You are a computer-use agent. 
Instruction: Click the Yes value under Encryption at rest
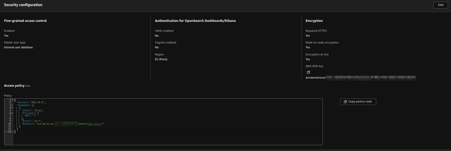308,59
